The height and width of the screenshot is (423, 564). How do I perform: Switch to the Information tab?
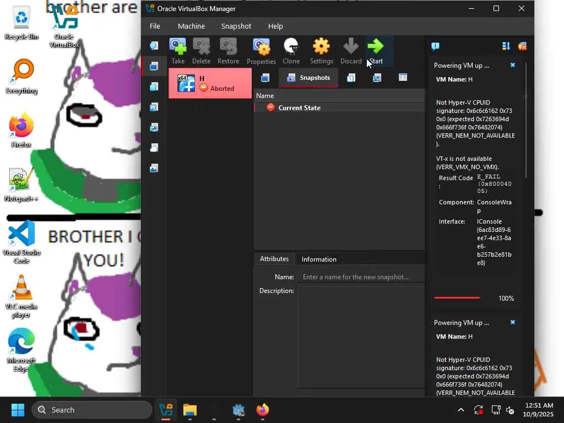point(319,259)
